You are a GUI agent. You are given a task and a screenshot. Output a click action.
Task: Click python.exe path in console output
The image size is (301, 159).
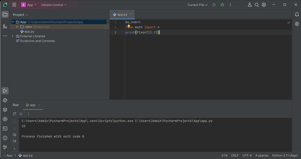point(78,121)
